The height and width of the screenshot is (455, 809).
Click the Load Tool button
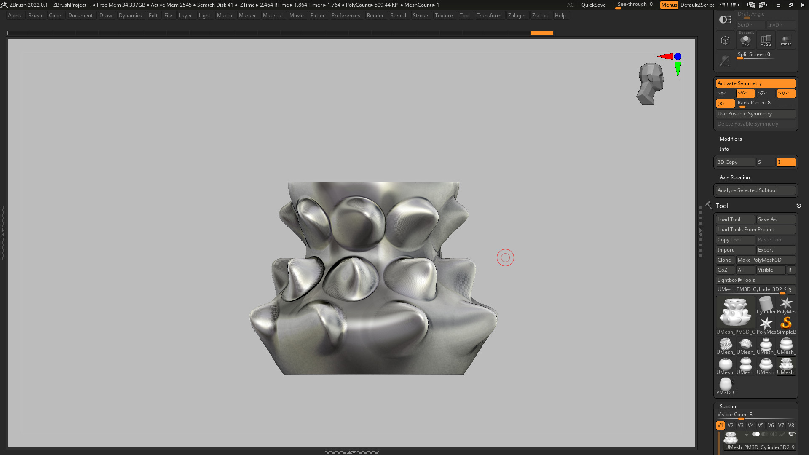tap(736, 219)
